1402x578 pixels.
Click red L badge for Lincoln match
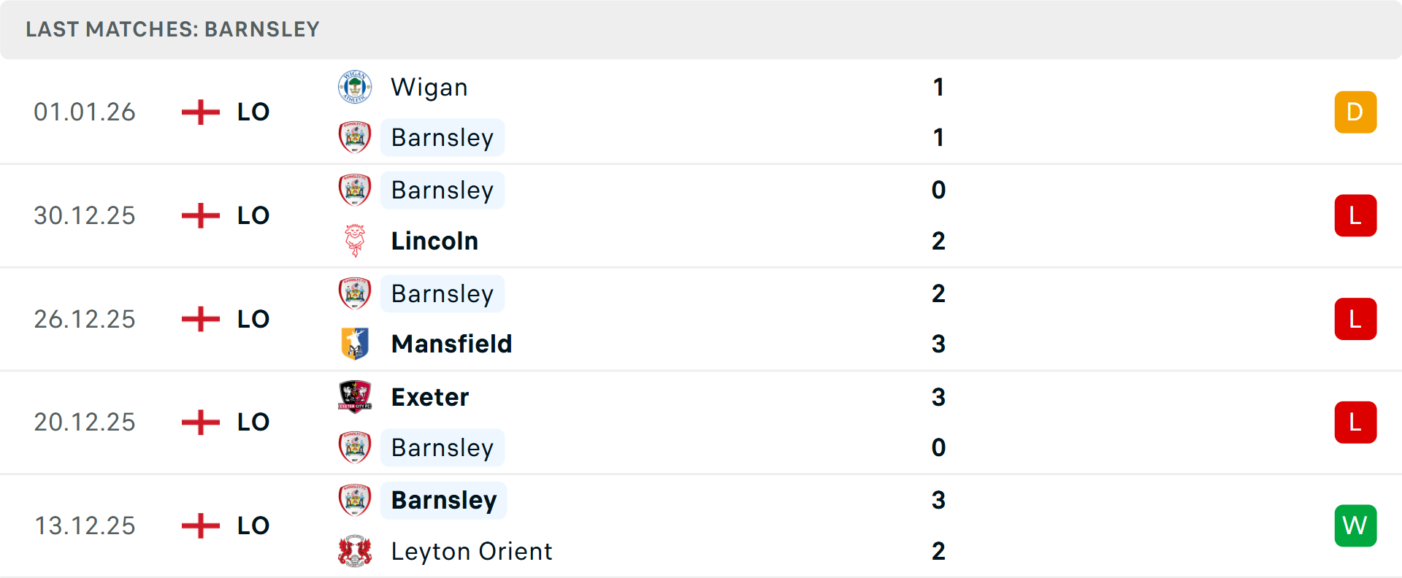click(1355, 216)
